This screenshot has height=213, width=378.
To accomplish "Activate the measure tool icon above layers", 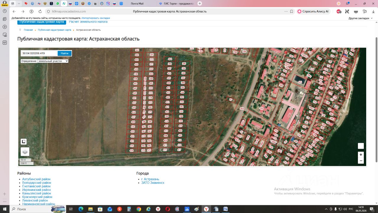I will click(x=24, y=142).
